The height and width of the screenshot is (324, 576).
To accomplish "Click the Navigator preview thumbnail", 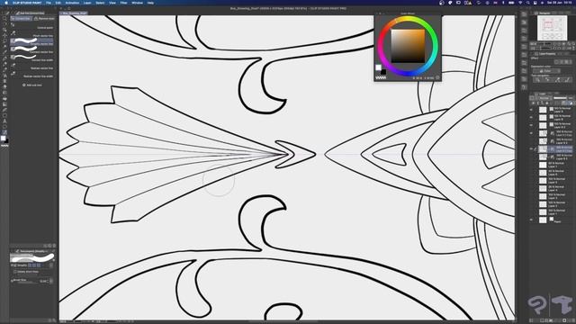I will 552,28.
